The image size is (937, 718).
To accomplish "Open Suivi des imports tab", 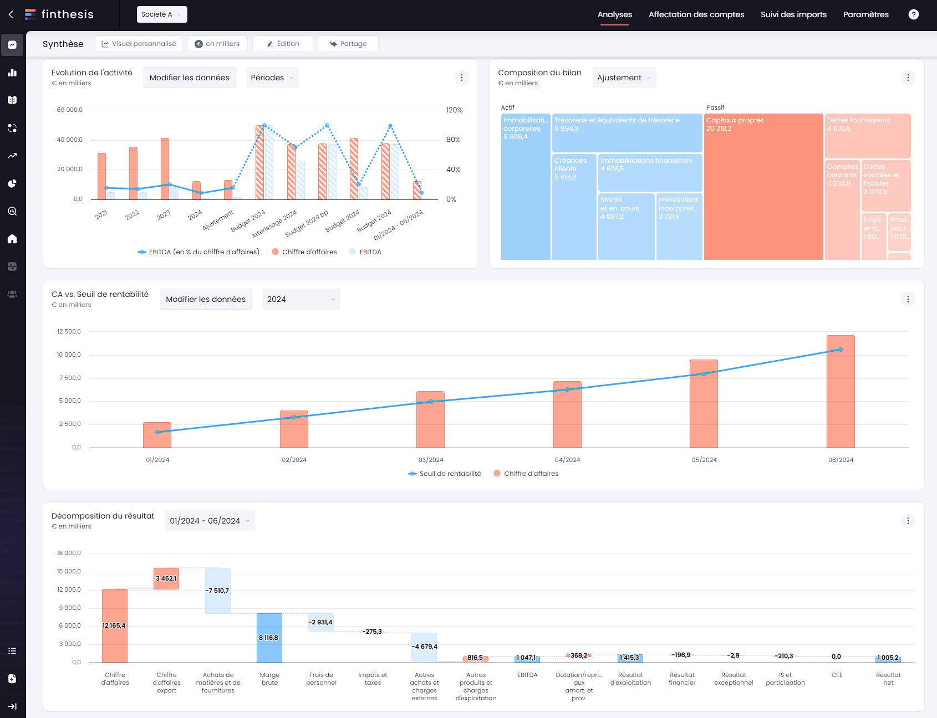I will click(793, 14).
